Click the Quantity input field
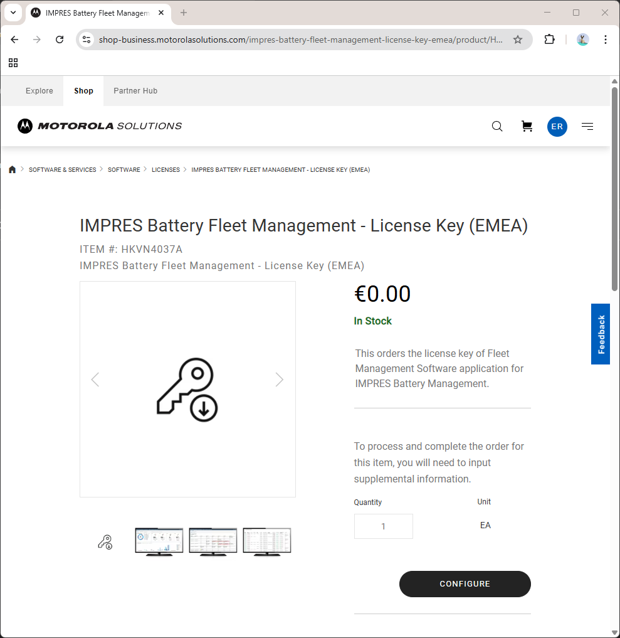This screenshot has height=638, width=620. pyautogui.click(x=383, y=526)
